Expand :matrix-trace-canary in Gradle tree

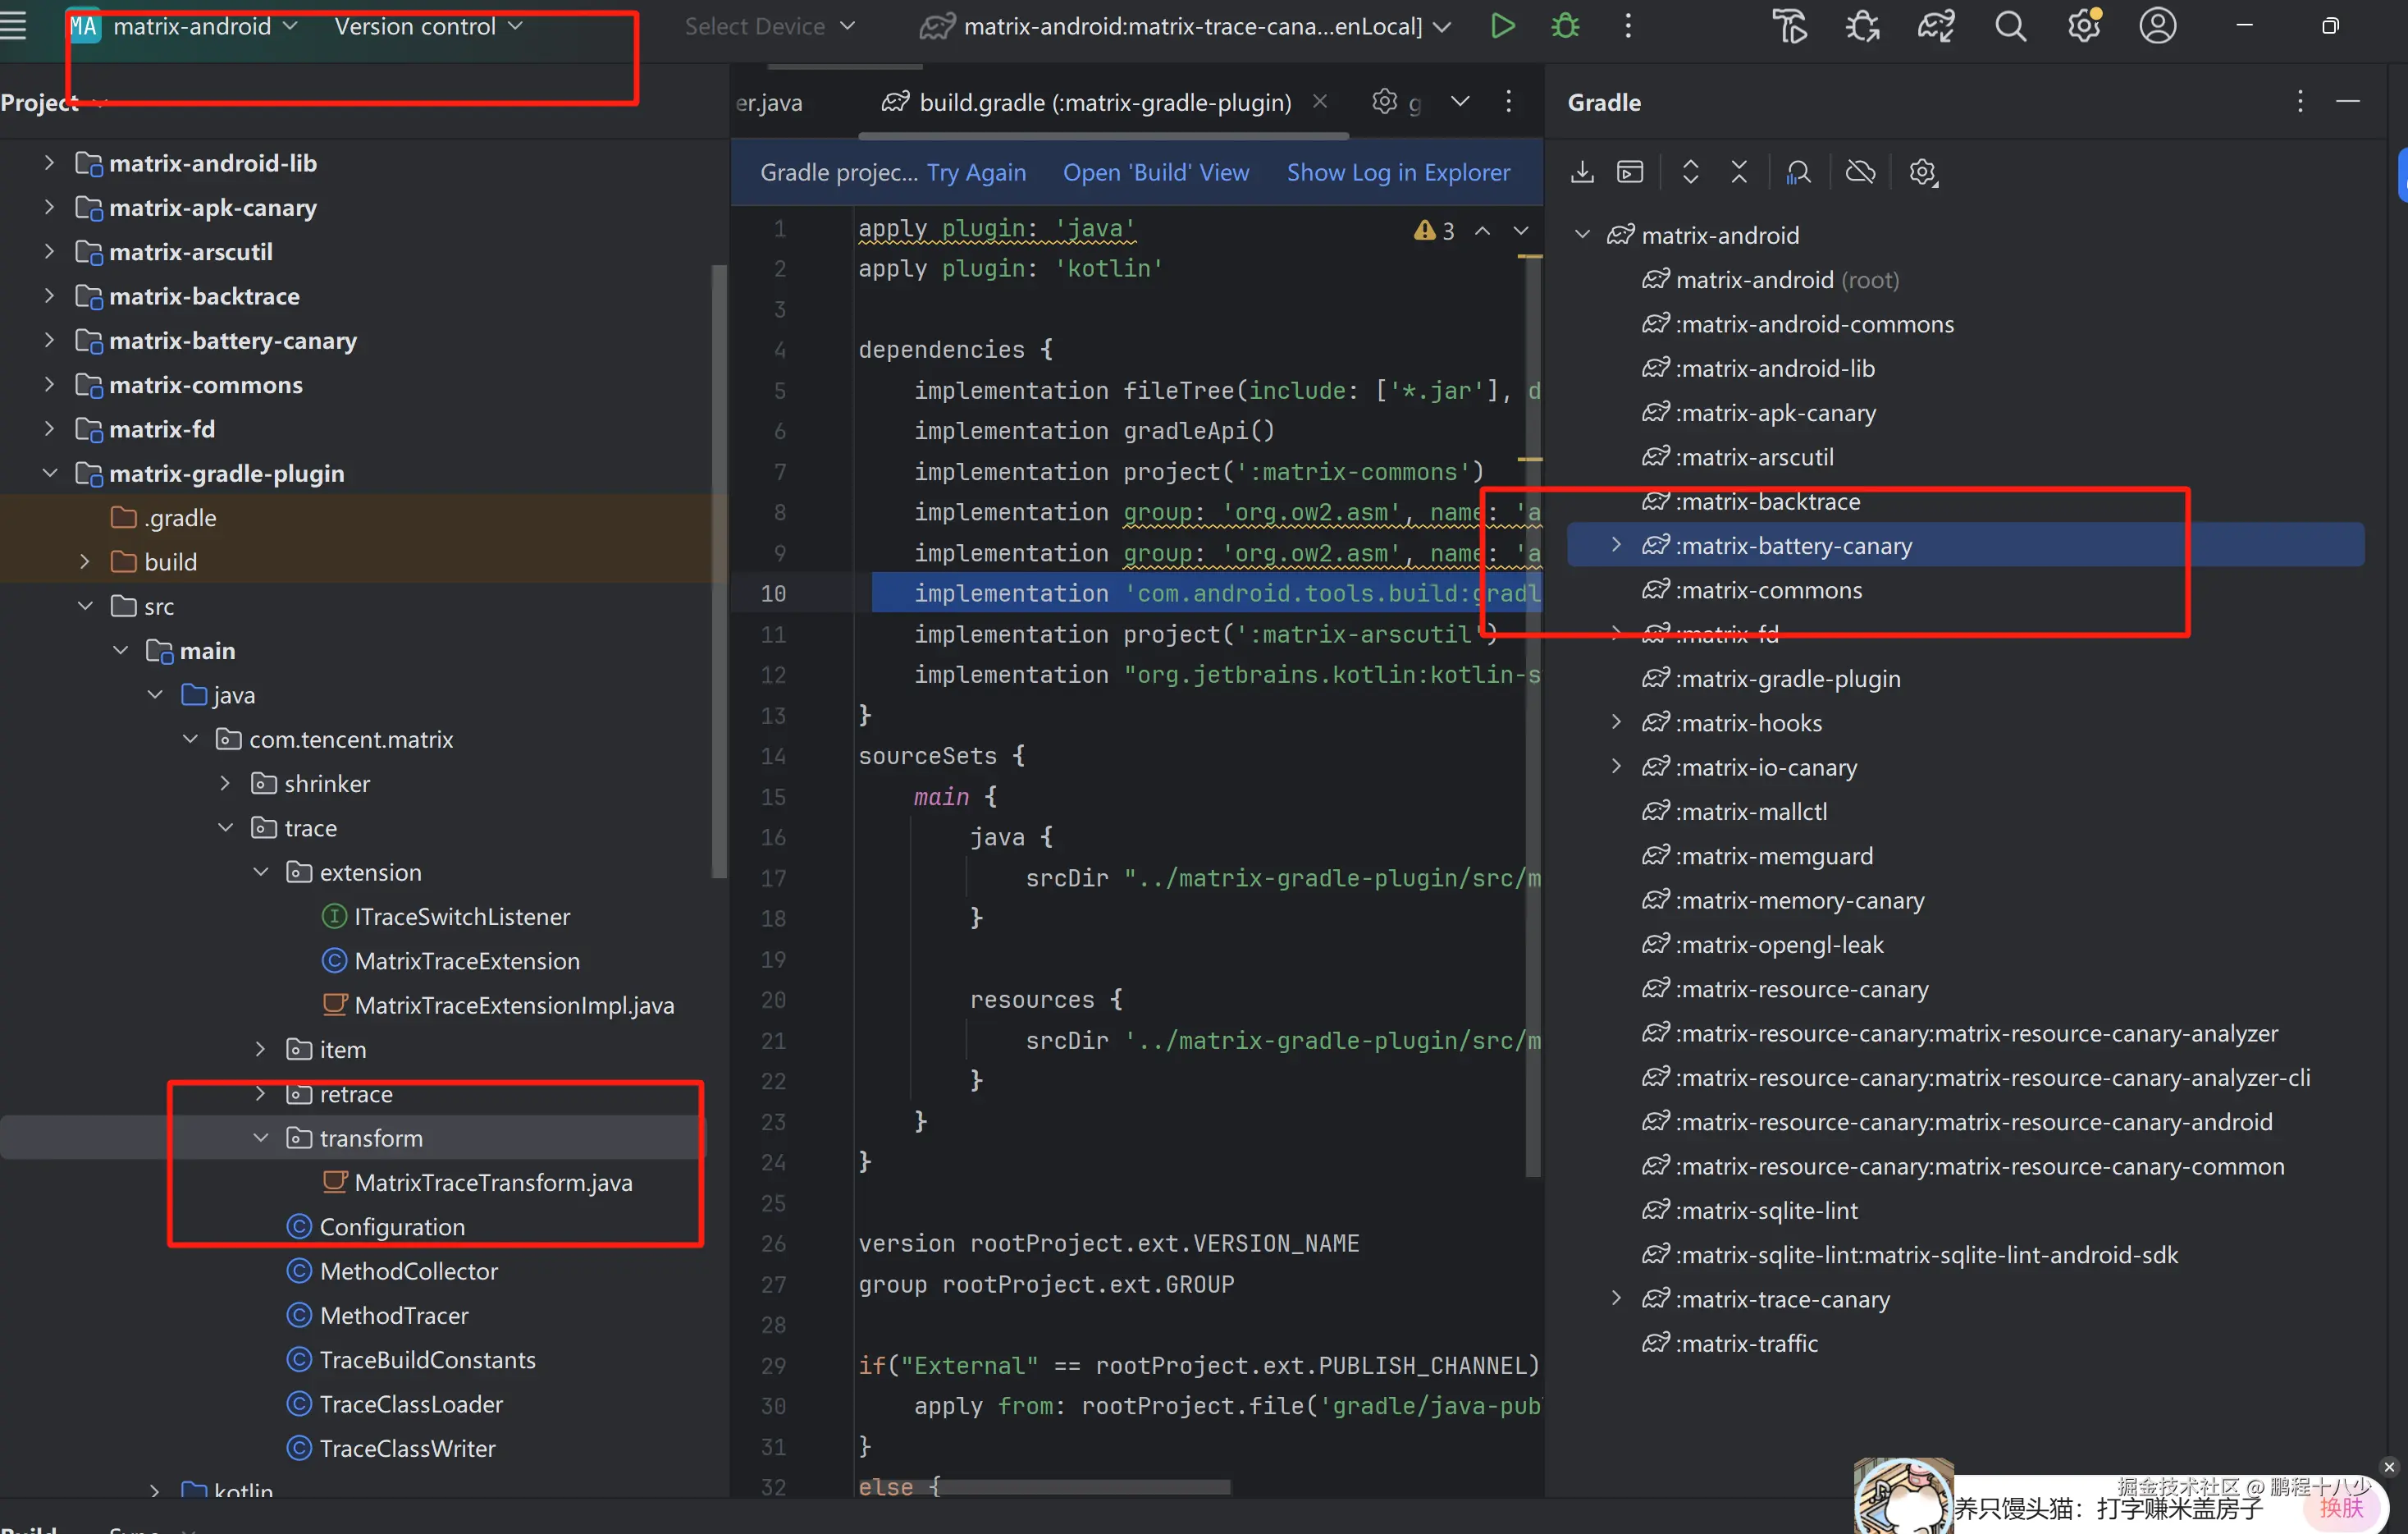pyautogui.click(x=1616, y=1298)
